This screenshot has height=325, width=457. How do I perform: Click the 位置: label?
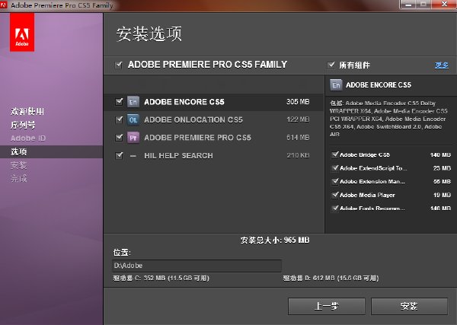point(122,253)
